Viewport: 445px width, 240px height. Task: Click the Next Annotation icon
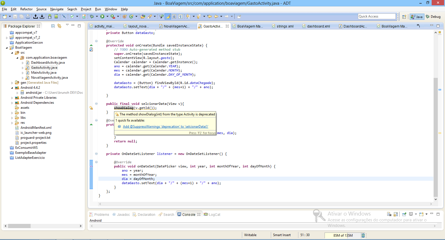click(x=188, y=16)
